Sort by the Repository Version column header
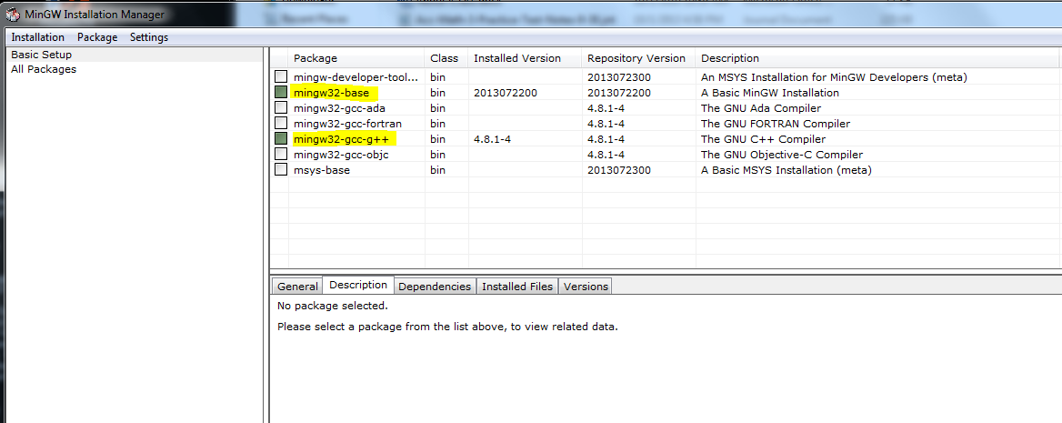This screenshot has width=1062, height=423. 636,58
